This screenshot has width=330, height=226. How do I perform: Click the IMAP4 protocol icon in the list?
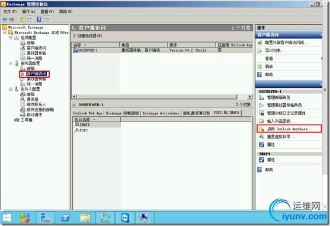[76, 125]
